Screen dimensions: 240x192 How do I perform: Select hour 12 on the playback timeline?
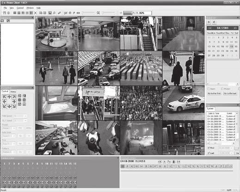(179, 166)
